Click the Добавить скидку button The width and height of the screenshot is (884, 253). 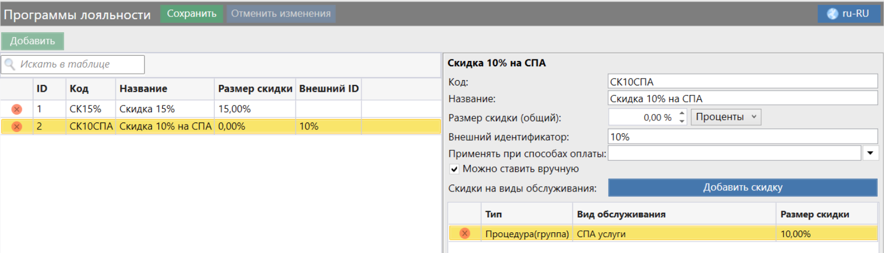coord(742,187)
